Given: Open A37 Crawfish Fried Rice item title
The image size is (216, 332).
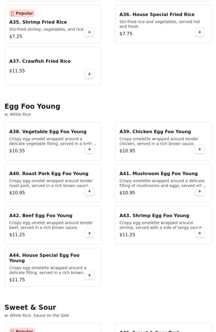Looking at the screenshot, I should coord(40,61).
